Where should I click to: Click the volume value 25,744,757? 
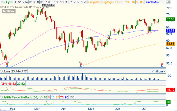(x=19, y=71)
